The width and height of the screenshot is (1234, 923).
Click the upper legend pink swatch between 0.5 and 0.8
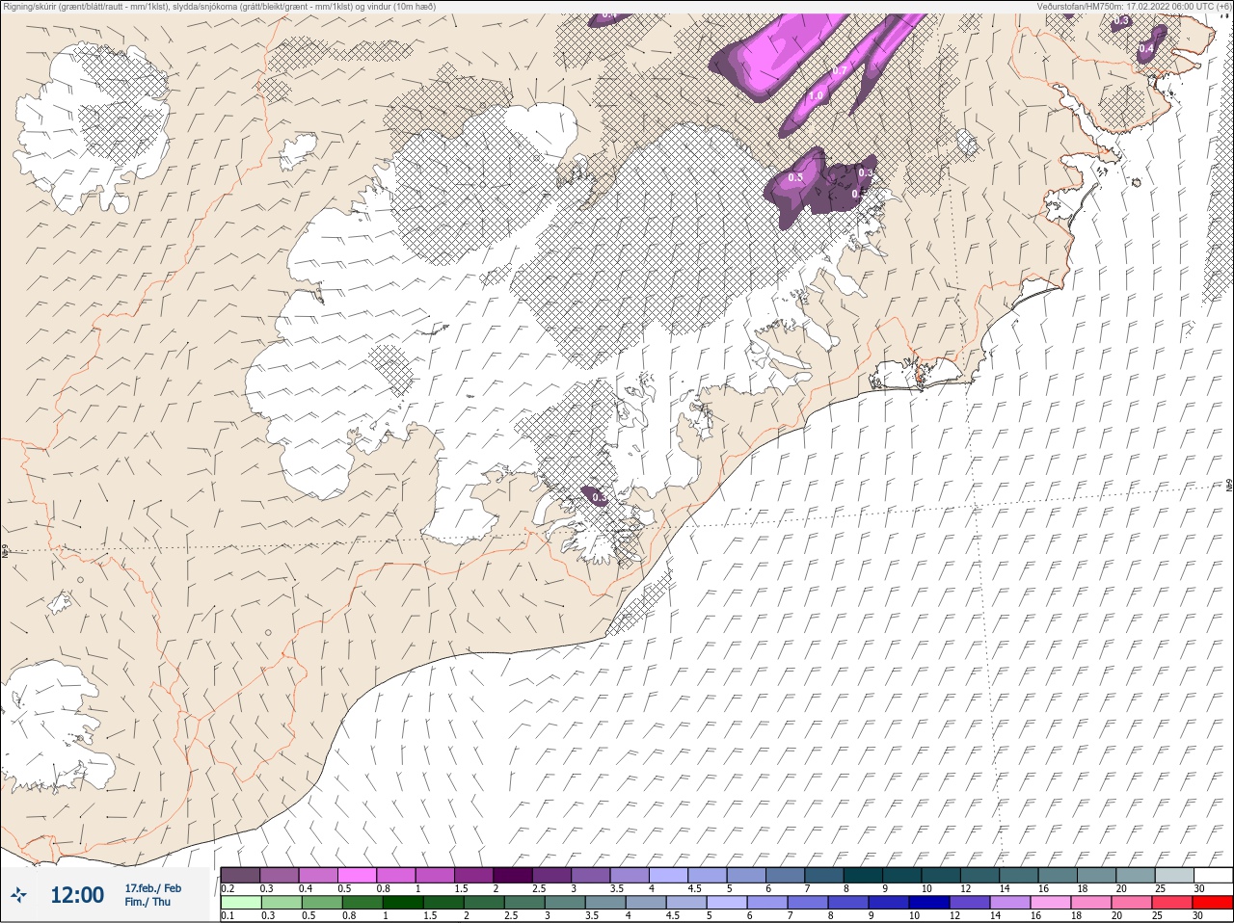tap(358, 875)
